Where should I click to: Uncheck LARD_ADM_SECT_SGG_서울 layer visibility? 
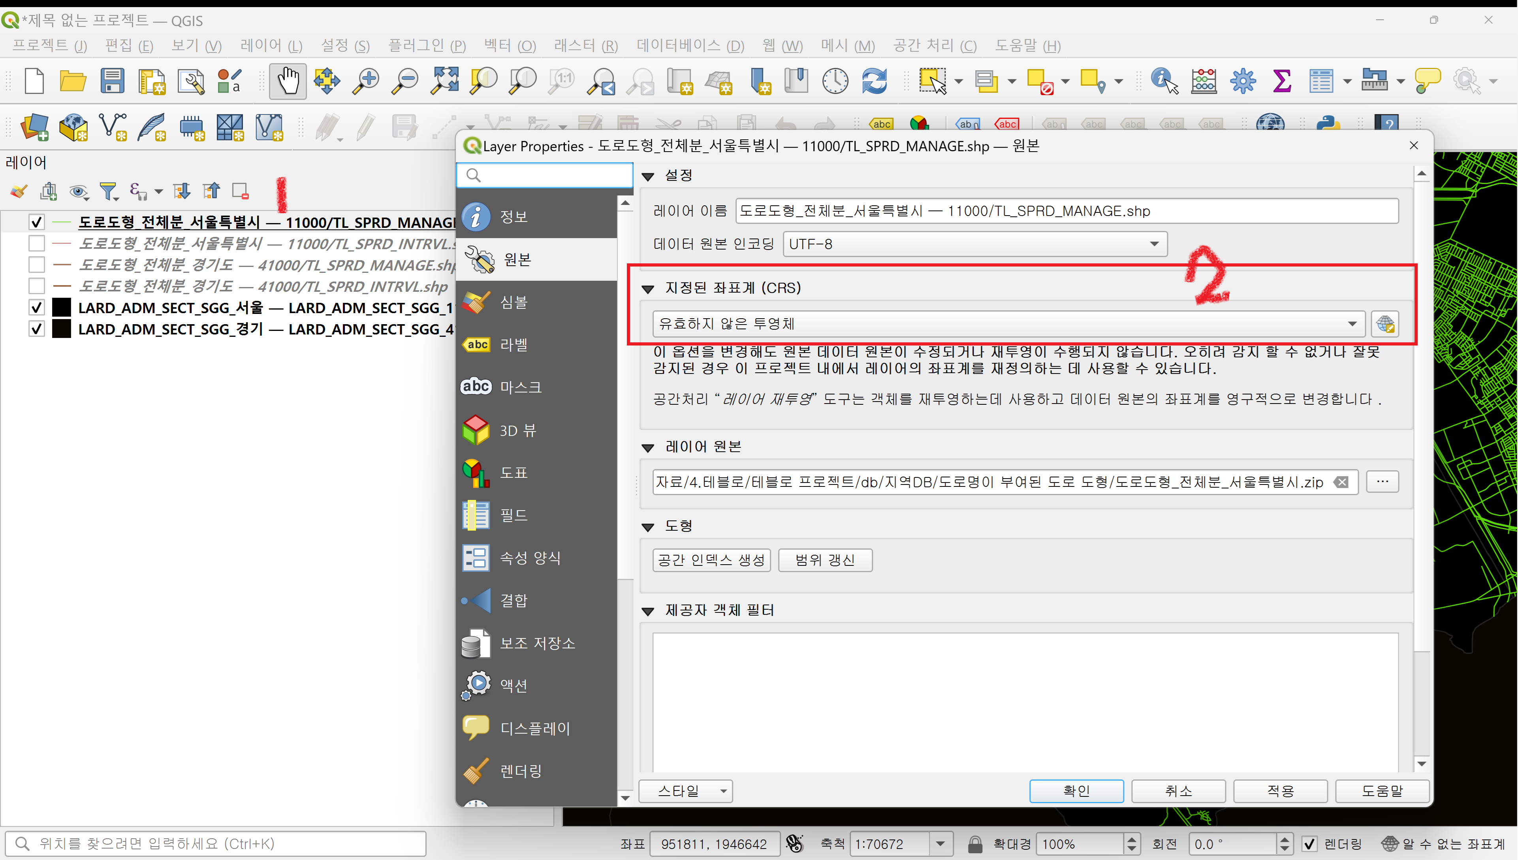(x=37, y=308)
